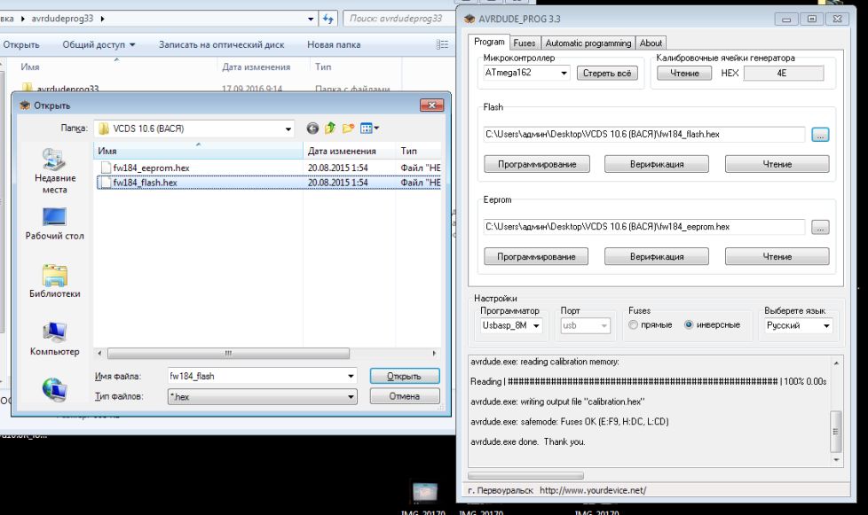Go up one folder level in Open dialog
The height and width of the screenshot is (515, 868).
pyautogui.click(x=330, y=129)
